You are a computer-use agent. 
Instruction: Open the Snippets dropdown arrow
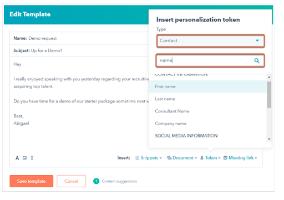pyautogui.click(x=161, y=158)
